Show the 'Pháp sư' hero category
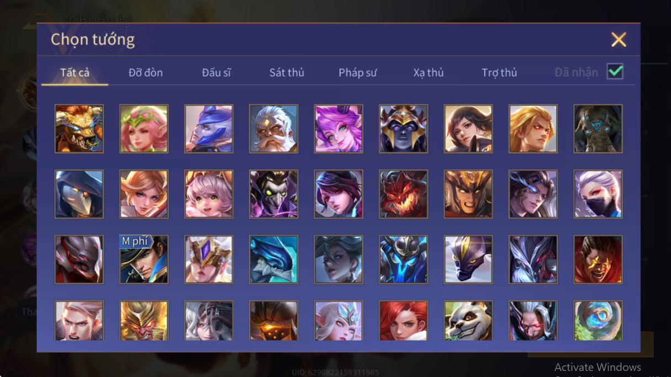 pos(358,72)
